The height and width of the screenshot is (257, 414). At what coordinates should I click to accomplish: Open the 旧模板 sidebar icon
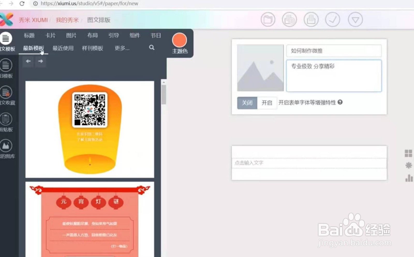pyautogui.click(x=6, y=65)
